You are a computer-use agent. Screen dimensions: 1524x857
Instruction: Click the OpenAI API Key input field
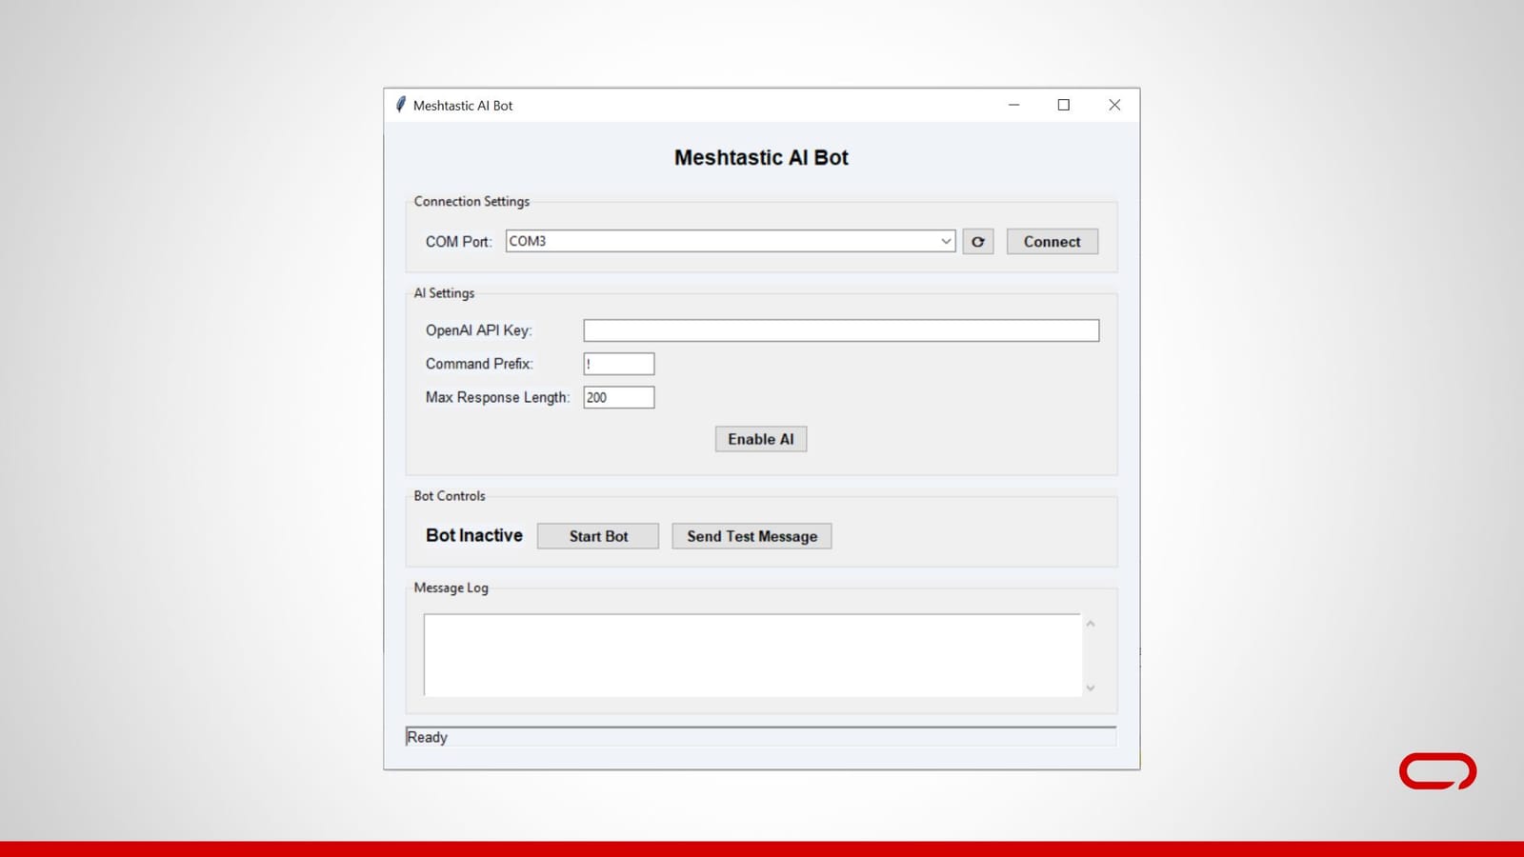tap(841, 329)
